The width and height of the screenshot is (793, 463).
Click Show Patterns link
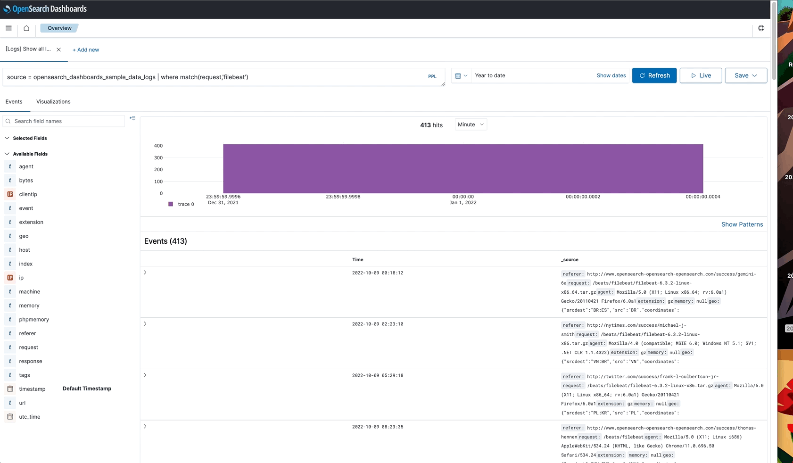tap(742, 224)
